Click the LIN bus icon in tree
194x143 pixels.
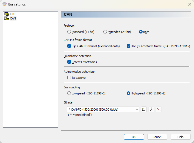tap(7, 14)
